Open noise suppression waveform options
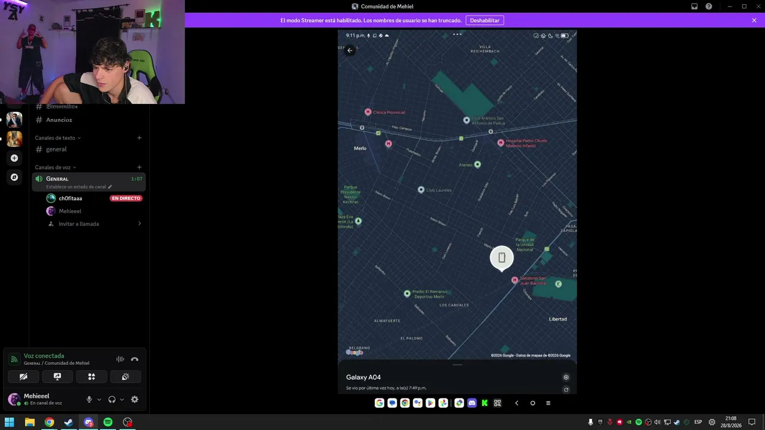The height and width of the screenshot is (430, 765). (120, 359)
